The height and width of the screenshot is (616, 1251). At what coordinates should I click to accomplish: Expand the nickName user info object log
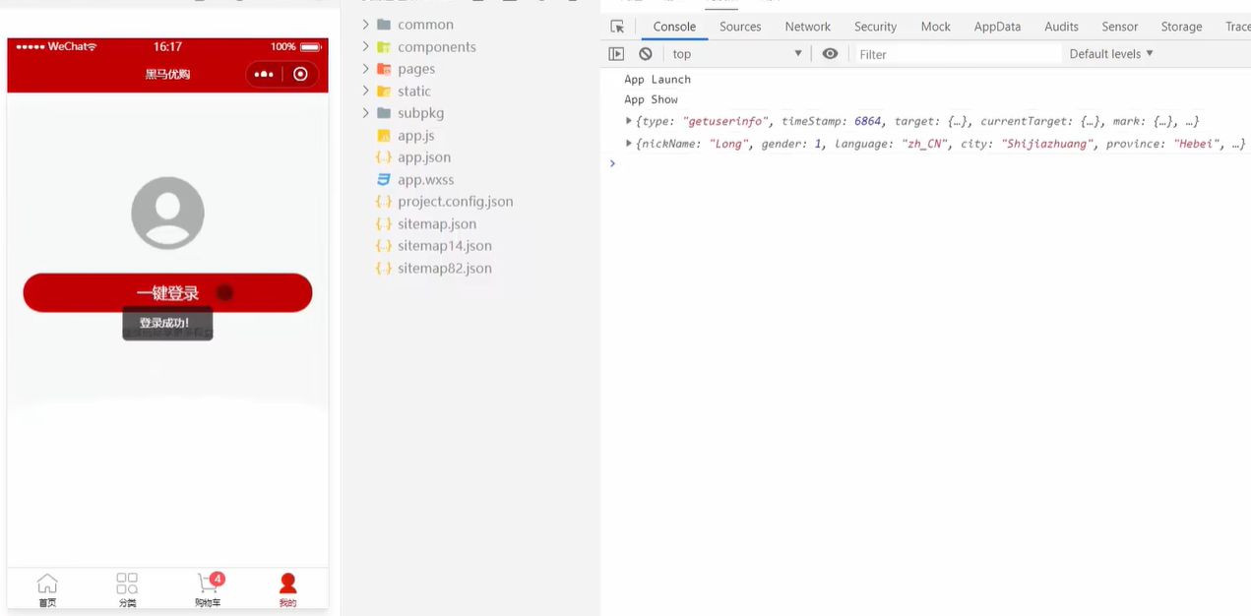click(x=629, y=144)
